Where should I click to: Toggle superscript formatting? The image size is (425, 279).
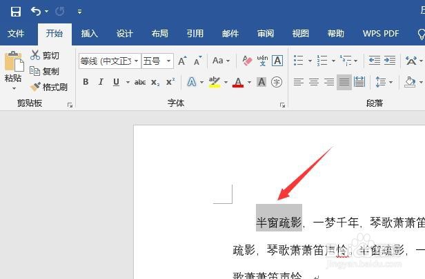pyautogui.click(x=170, y=82)
